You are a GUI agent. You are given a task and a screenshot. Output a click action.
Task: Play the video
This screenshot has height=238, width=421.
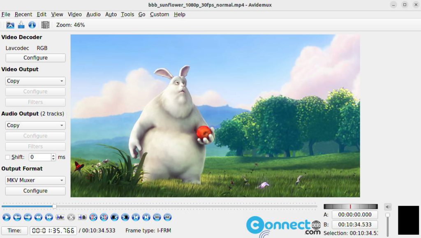point(6,217)
